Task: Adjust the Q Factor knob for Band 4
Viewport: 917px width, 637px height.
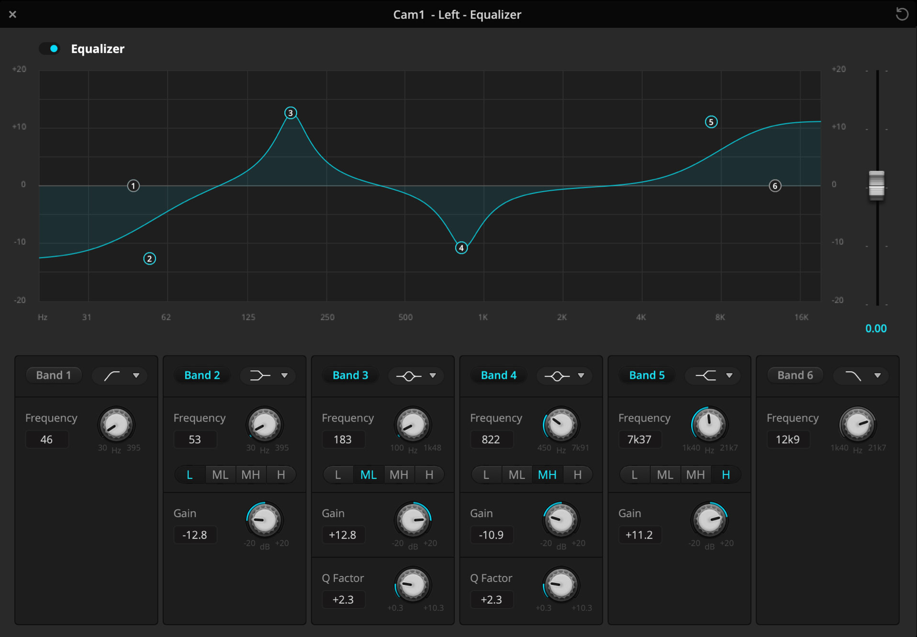Action: [560, 584]
